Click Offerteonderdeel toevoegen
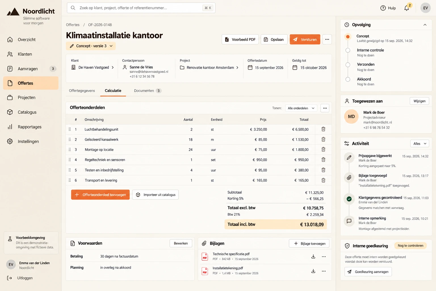Image resolution: width=436 pixels, height=291 pixels. (x=100, y=195)
